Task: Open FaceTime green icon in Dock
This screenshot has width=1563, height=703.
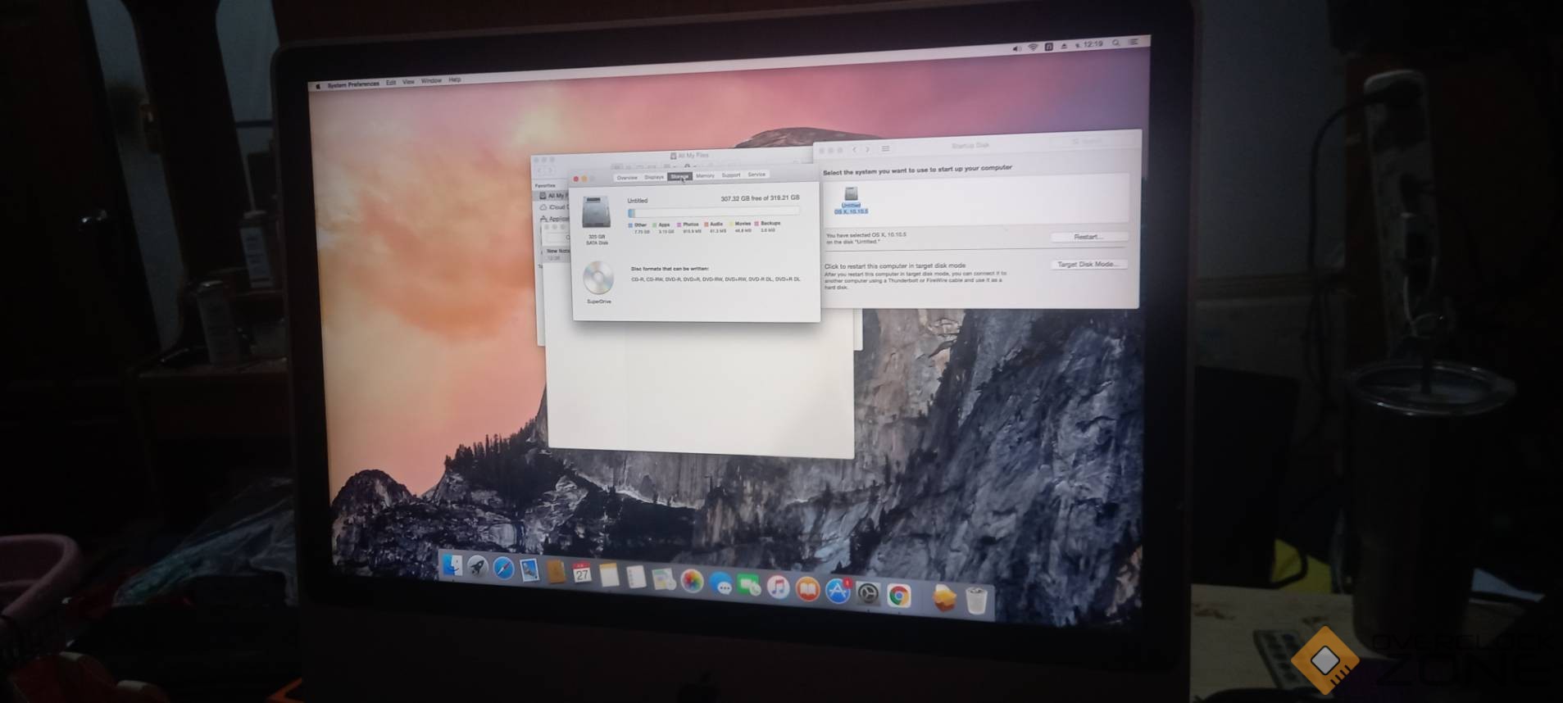Action: [748, 585]
